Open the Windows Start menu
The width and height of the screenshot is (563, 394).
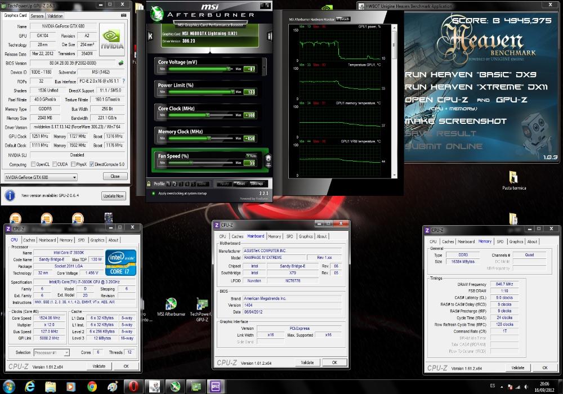pyautogui.click(x=8, y=387)
